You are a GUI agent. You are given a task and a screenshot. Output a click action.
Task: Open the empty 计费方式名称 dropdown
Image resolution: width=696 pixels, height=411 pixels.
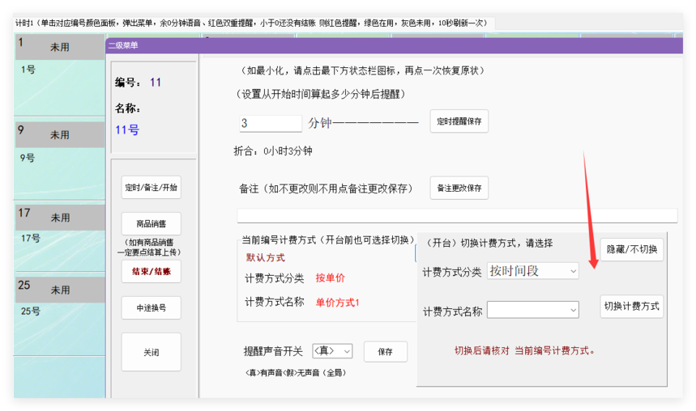coord(532,310)
